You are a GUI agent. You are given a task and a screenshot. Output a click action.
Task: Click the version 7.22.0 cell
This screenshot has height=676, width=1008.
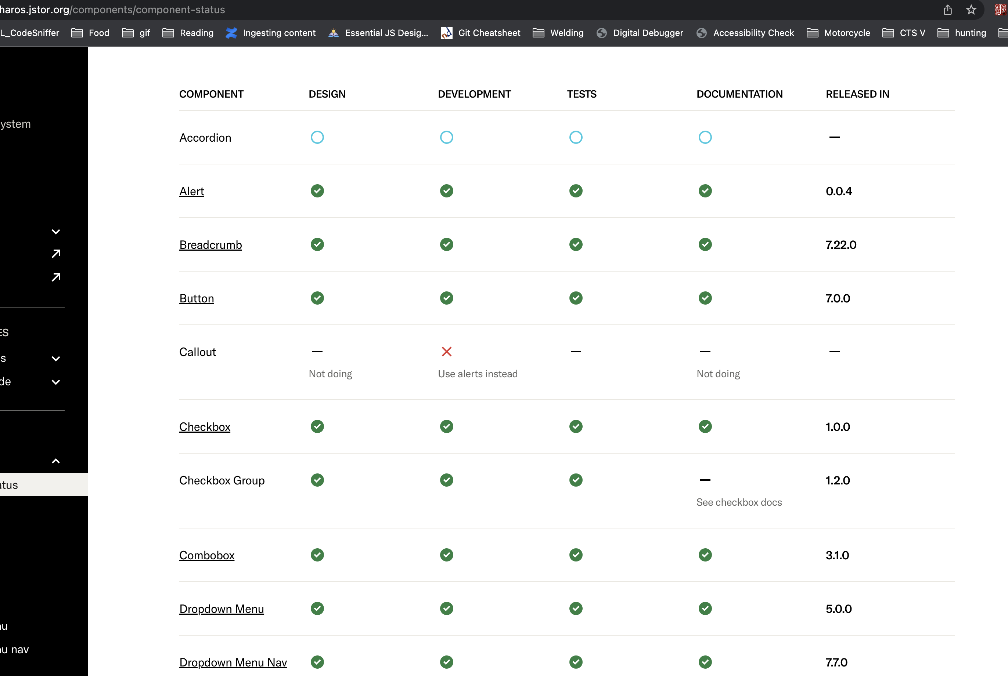click(841, 245)
